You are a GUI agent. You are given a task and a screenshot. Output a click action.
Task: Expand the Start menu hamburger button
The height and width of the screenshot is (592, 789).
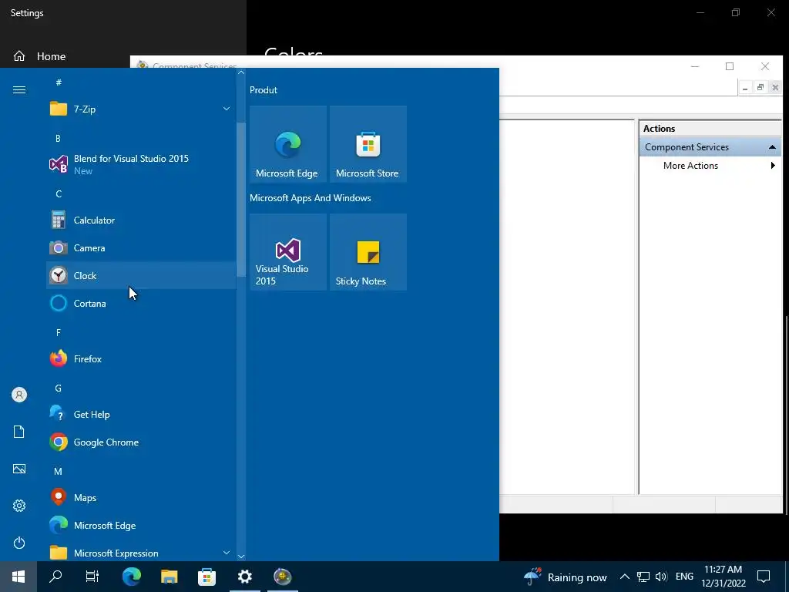point(19,89)
